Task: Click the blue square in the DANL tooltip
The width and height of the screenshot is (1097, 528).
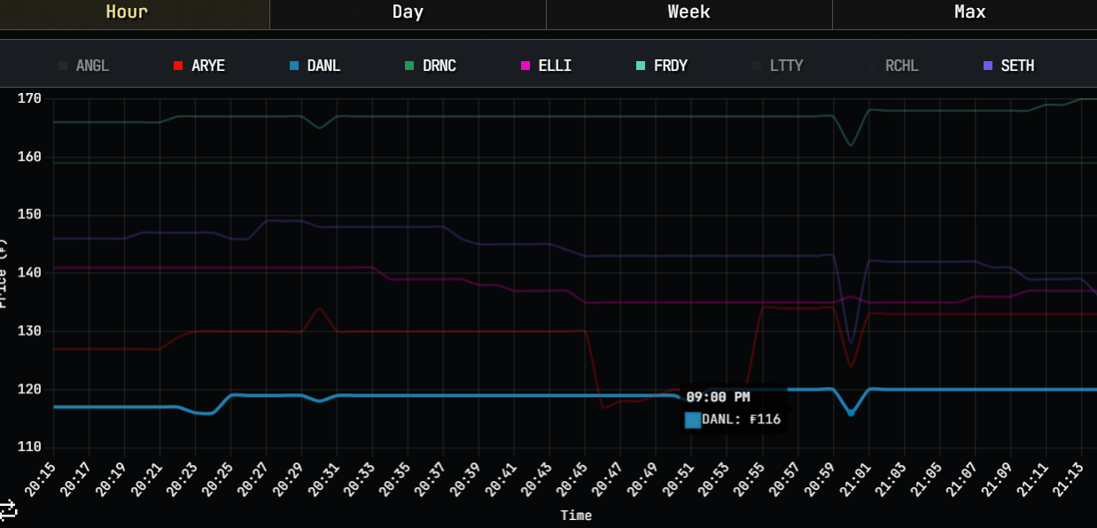Action: tap(693, 420)
